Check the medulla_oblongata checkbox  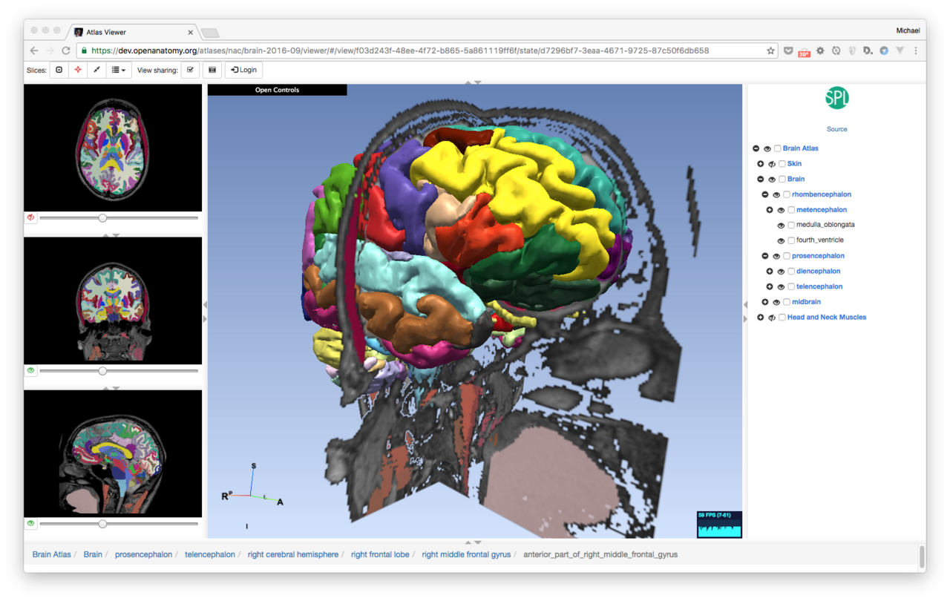[791, 225]
